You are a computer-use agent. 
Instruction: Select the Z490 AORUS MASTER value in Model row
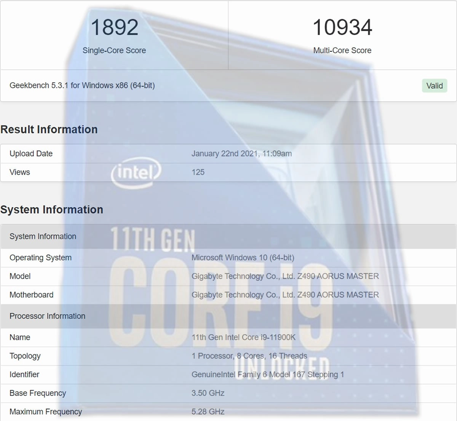(x=285, y=276)
